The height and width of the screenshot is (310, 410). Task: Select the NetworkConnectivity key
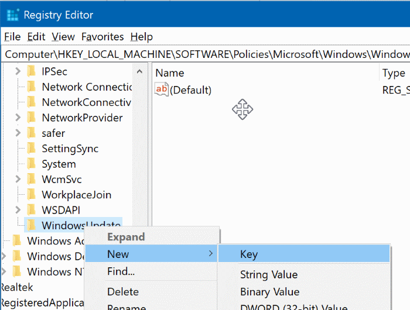pyautogui.click(x=87, y=102)
